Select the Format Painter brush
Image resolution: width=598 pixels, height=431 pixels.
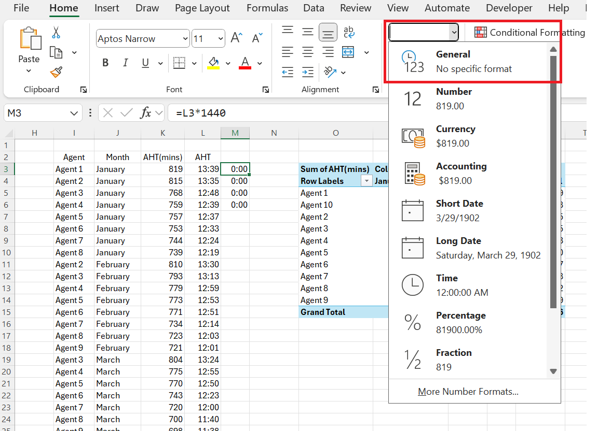pos(56,71)
